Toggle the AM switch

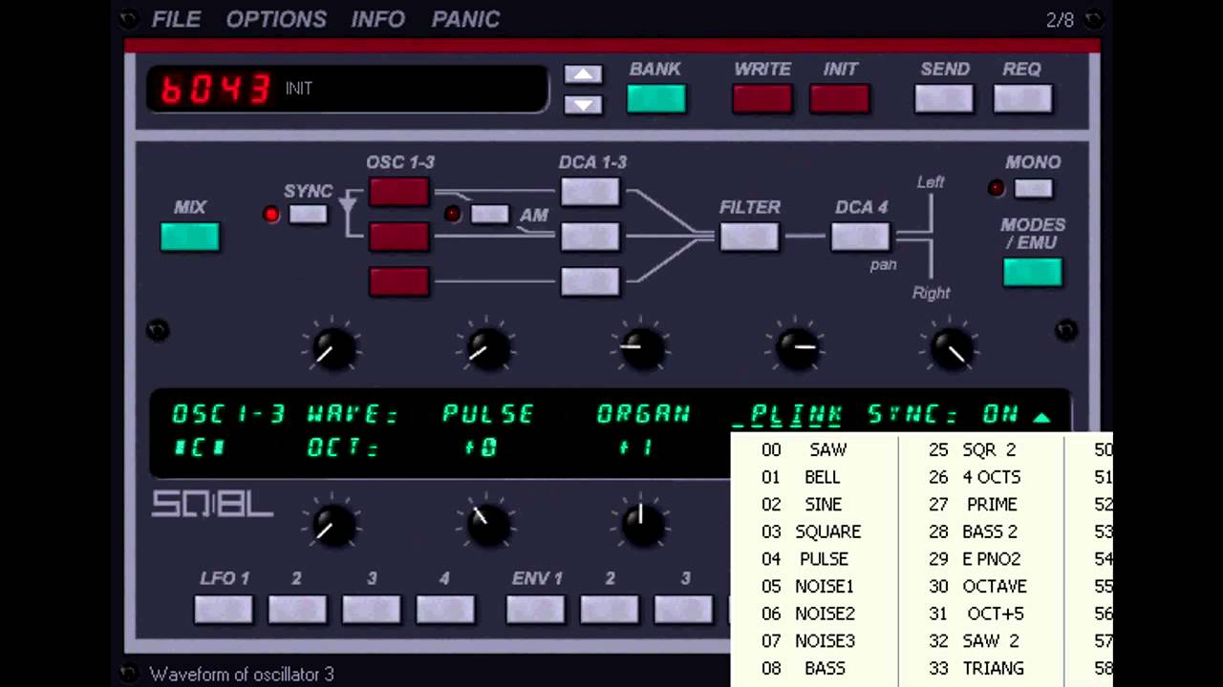(490, 215)
